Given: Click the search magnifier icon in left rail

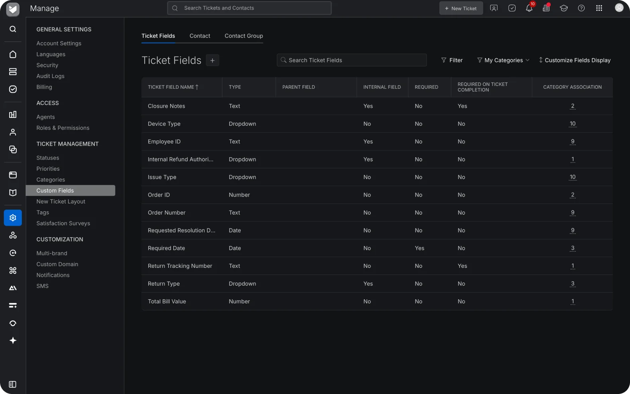Looking at the screenshot, I should (x=13, y=29).
